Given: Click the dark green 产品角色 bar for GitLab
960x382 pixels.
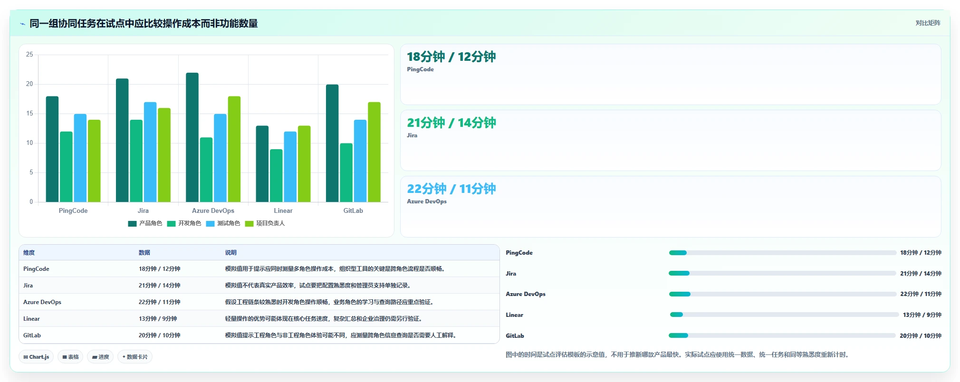Looking at the screenshot, I should click(x=332, y=143).
